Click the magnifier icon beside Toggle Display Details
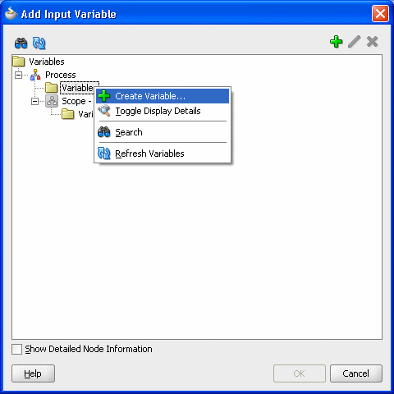 click(104, 111)
